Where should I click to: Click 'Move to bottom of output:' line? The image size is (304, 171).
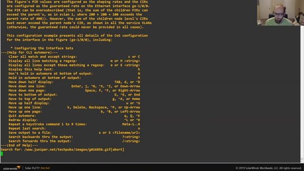click(74, 95)
